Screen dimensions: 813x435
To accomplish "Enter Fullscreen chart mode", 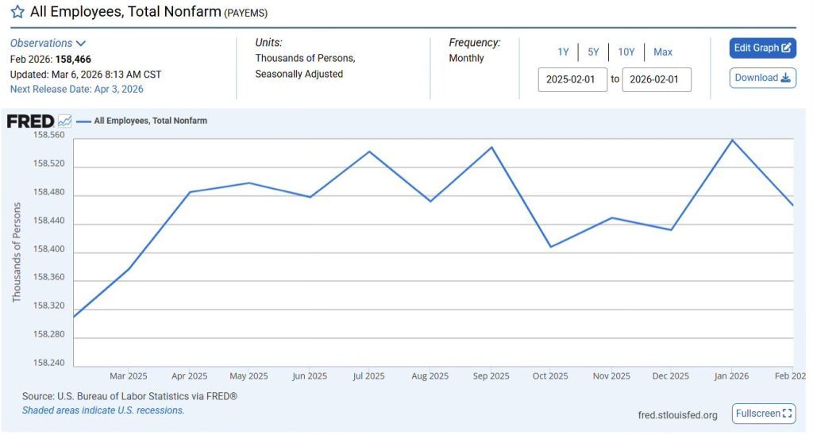I will (x=764, y=414).
